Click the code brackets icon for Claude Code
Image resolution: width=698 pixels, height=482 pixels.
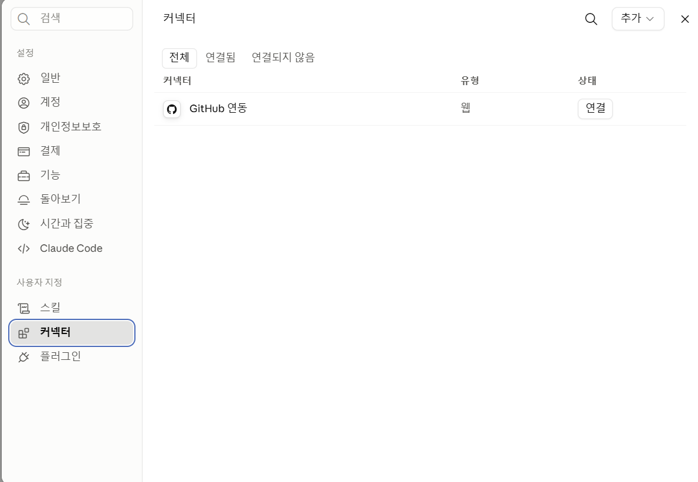point(23,248)
